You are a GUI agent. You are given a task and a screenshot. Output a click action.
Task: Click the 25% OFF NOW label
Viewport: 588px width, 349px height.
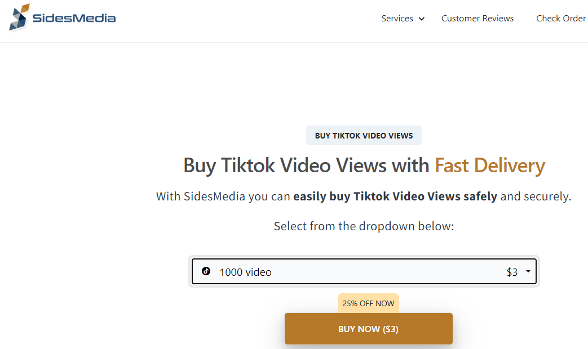368,303
